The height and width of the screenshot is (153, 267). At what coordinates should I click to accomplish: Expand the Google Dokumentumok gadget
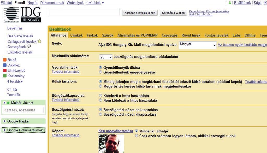click(4, 130)
